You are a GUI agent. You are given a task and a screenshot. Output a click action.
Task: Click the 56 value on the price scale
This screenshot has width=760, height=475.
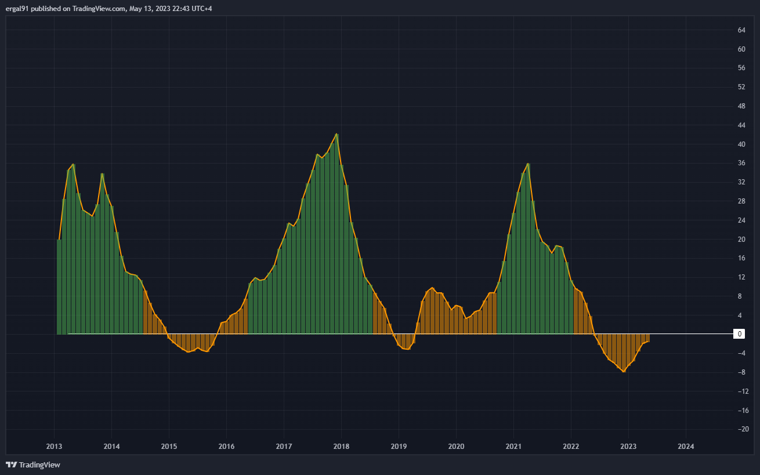(741, 68)
